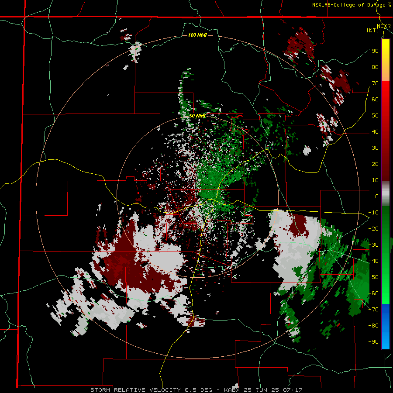Click the positive 20 knots scale label
The height and width of the screenshot is (393, 393).
375,164
